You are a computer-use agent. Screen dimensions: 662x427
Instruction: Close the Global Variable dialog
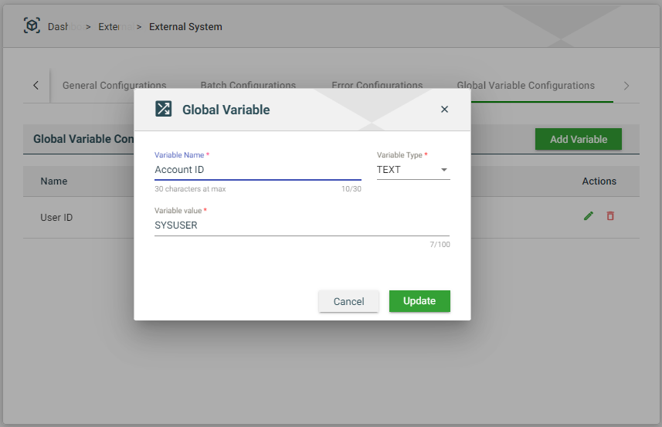point(444,110)
